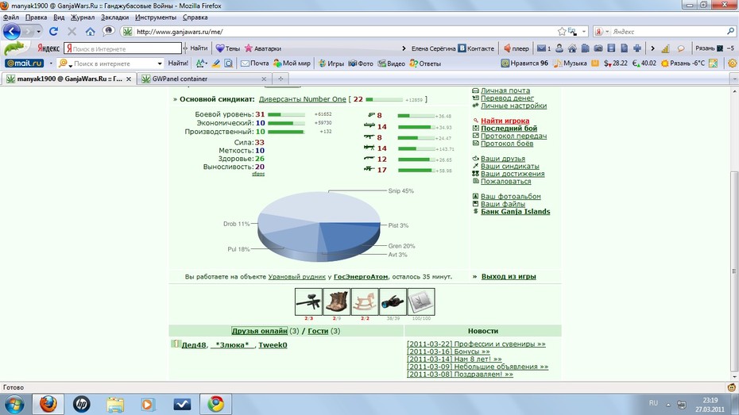Select the boots item thumbnail
Image resolution: width=739 pixels, height=415 pixels.
click(x=336, y=302)
